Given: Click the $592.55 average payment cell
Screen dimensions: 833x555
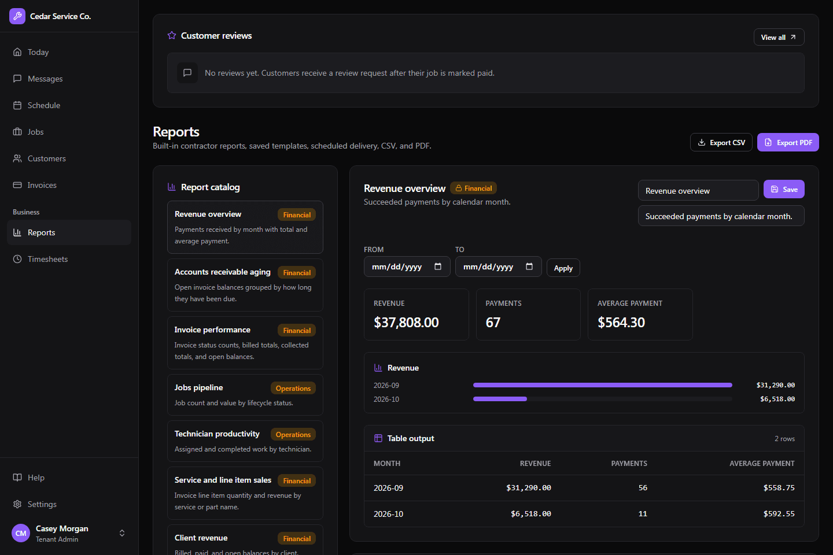Looking at the screenshot, I should tap(779, 514).
